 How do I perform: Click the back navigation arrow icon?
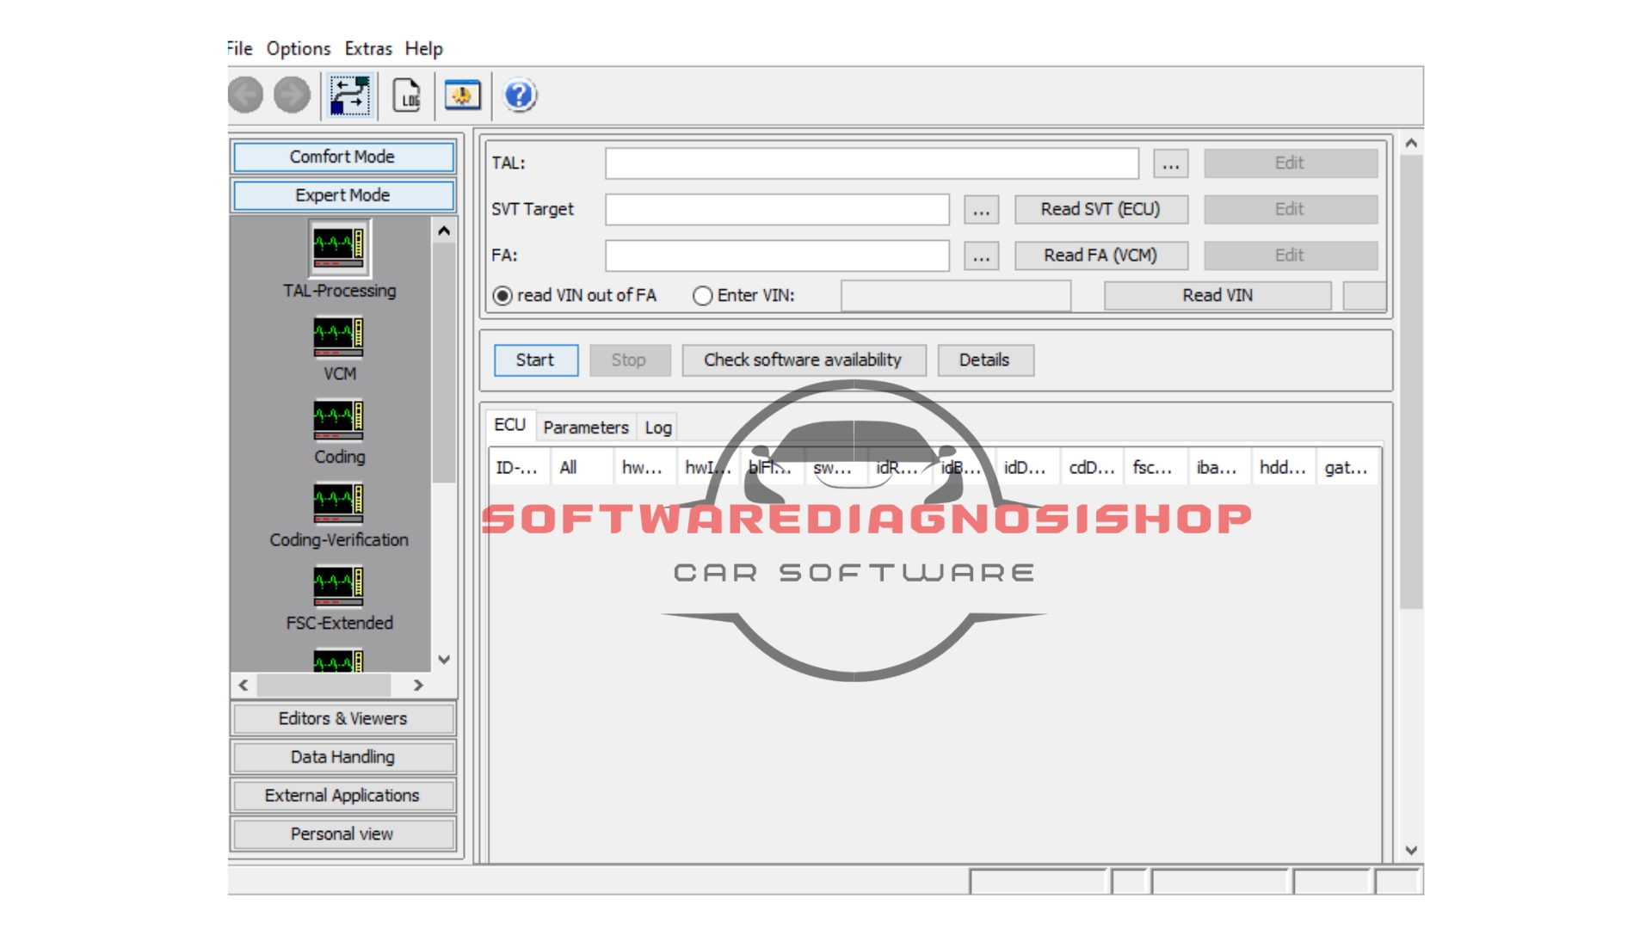point(245,95)
